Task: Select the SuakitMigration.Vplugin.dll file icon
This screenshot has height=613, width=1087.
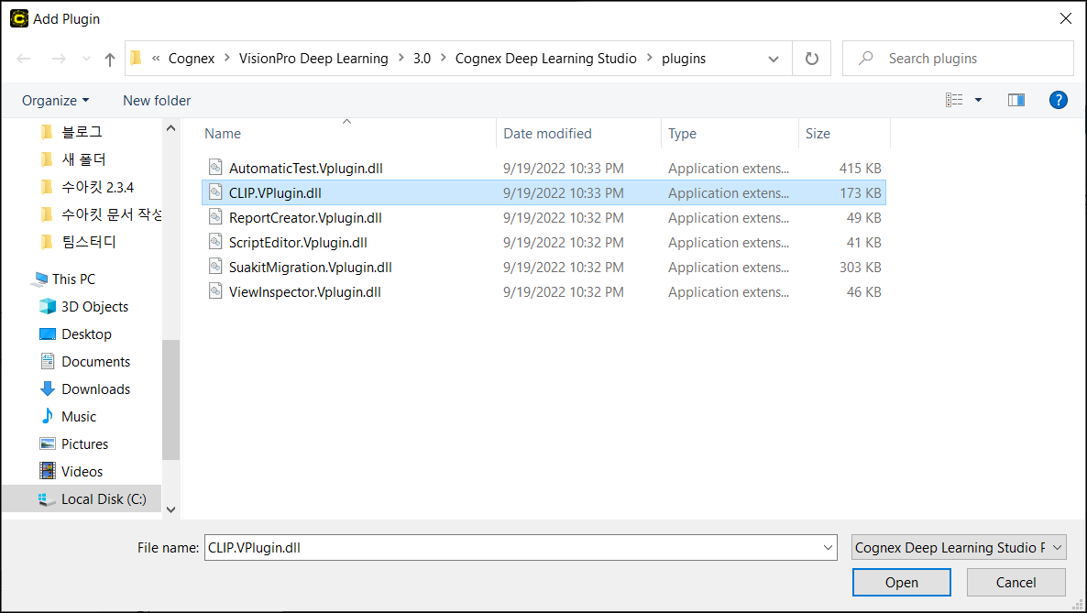Action: click(215, 268)
